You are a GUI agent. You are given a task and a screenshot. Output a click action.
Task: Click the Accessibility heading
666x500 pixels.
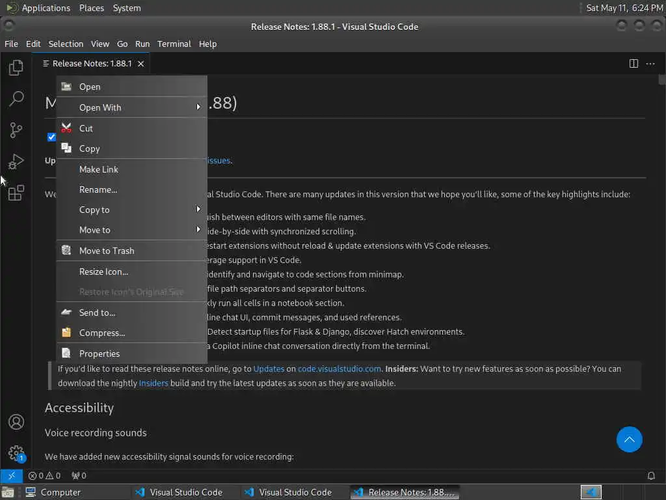pos(79,408)
